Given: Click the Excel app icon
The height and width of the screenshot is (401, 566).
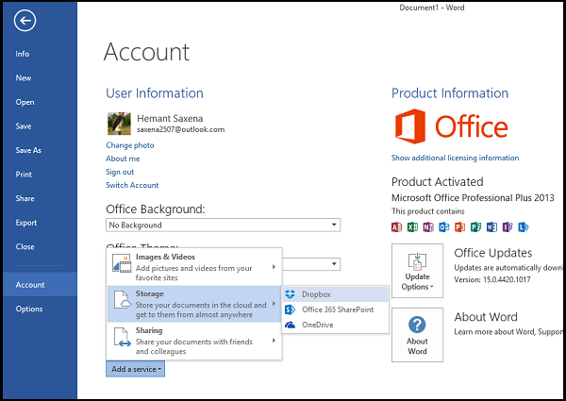Looking at the screenshot, I should pos(412,227).
